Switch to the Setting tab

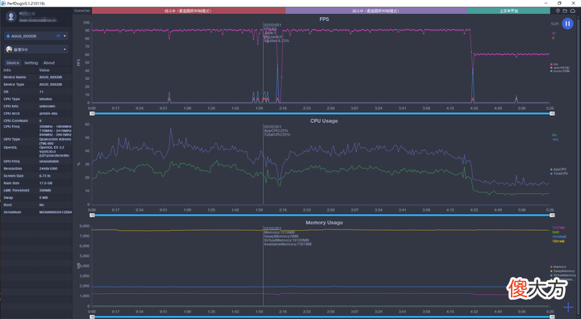pyautogui.click(x=31, y=63)
